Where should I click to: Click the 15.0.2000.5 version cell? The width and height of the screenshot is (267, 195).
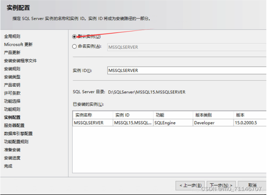coord(250,123)
